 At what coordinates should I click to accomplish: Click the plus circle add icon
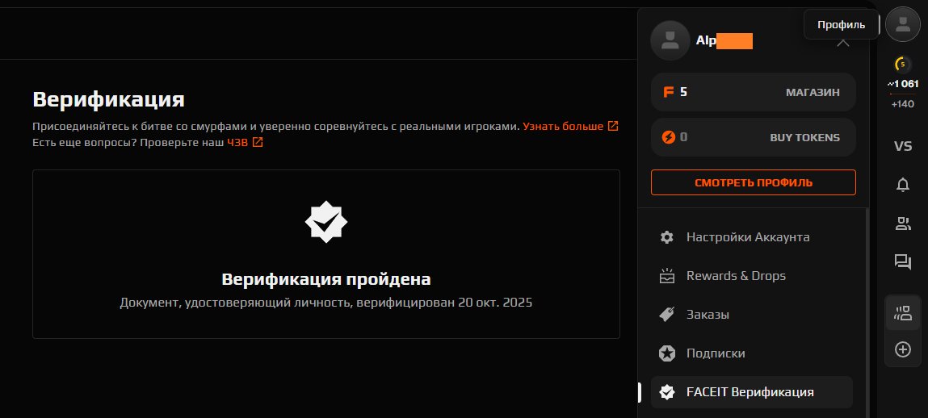[x=902, y=350]
